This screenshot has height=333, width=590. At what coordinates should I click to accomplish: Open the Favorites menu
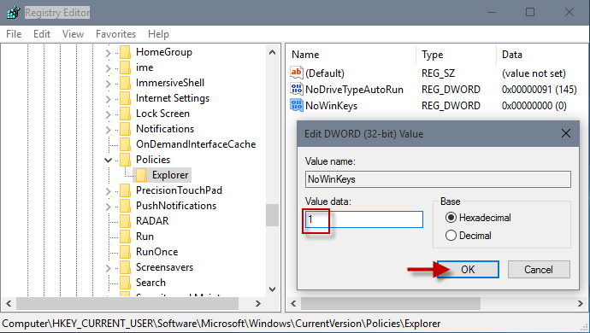(x=116, y=34)
